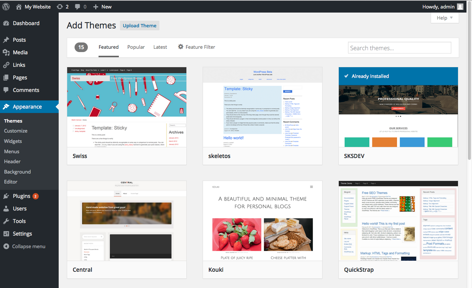Switch to the Latest tab
Screen dimensions: 472x288
click(x=160, y=47)
